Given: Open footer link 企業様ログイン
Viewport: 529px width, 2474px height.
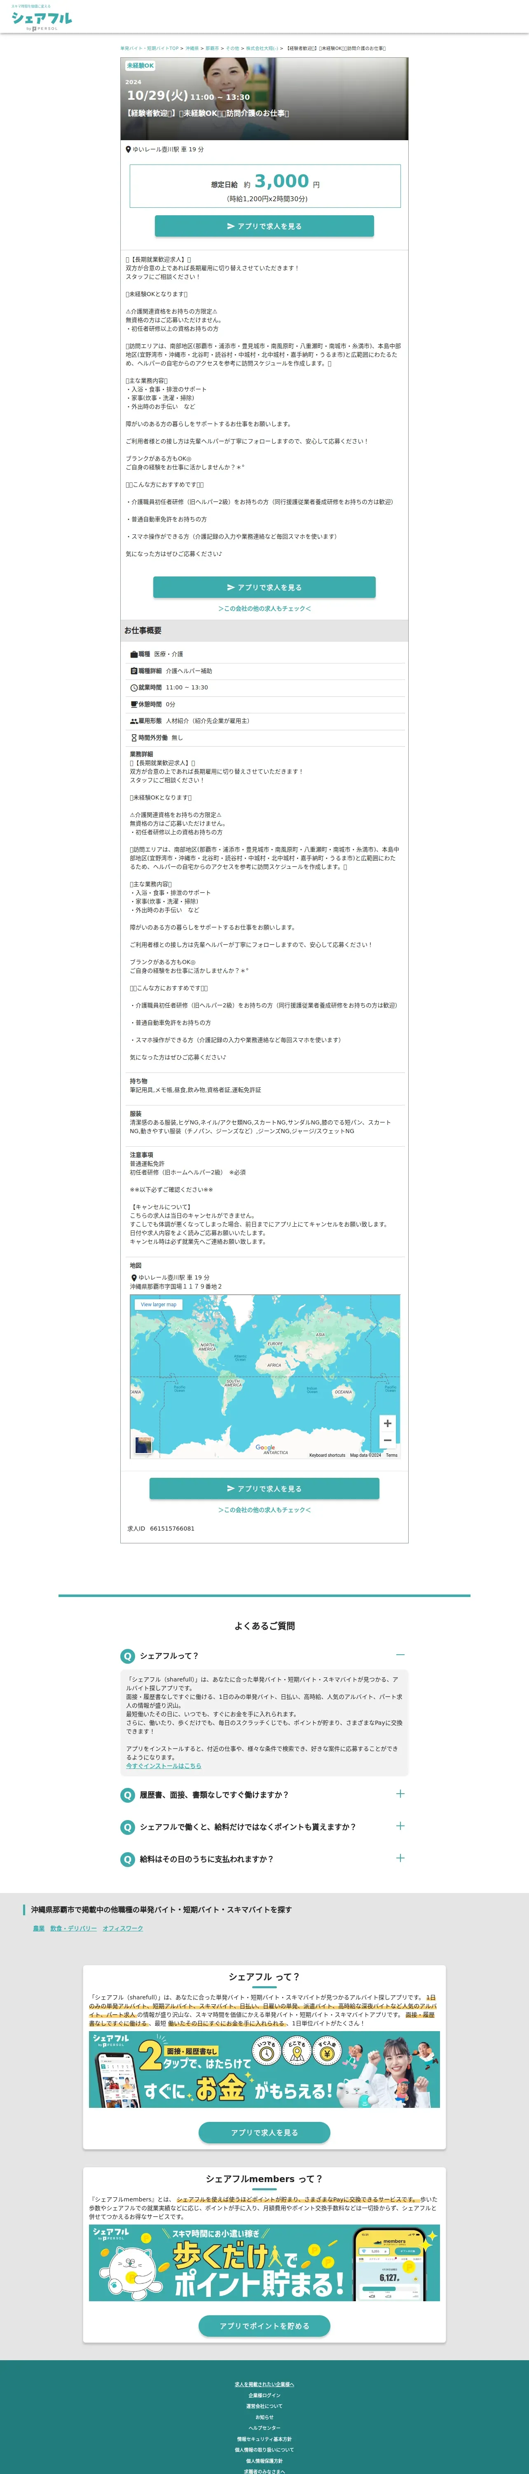Looking at the screenshot, I should point(264,2395).
